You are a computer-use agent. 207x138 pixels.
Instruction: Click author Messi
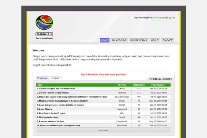(x=122, y=101)
